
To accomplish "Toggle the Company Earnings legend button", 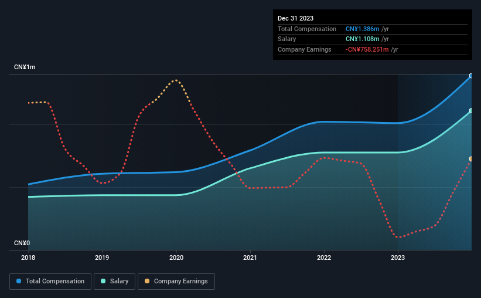I will point(176,282).
